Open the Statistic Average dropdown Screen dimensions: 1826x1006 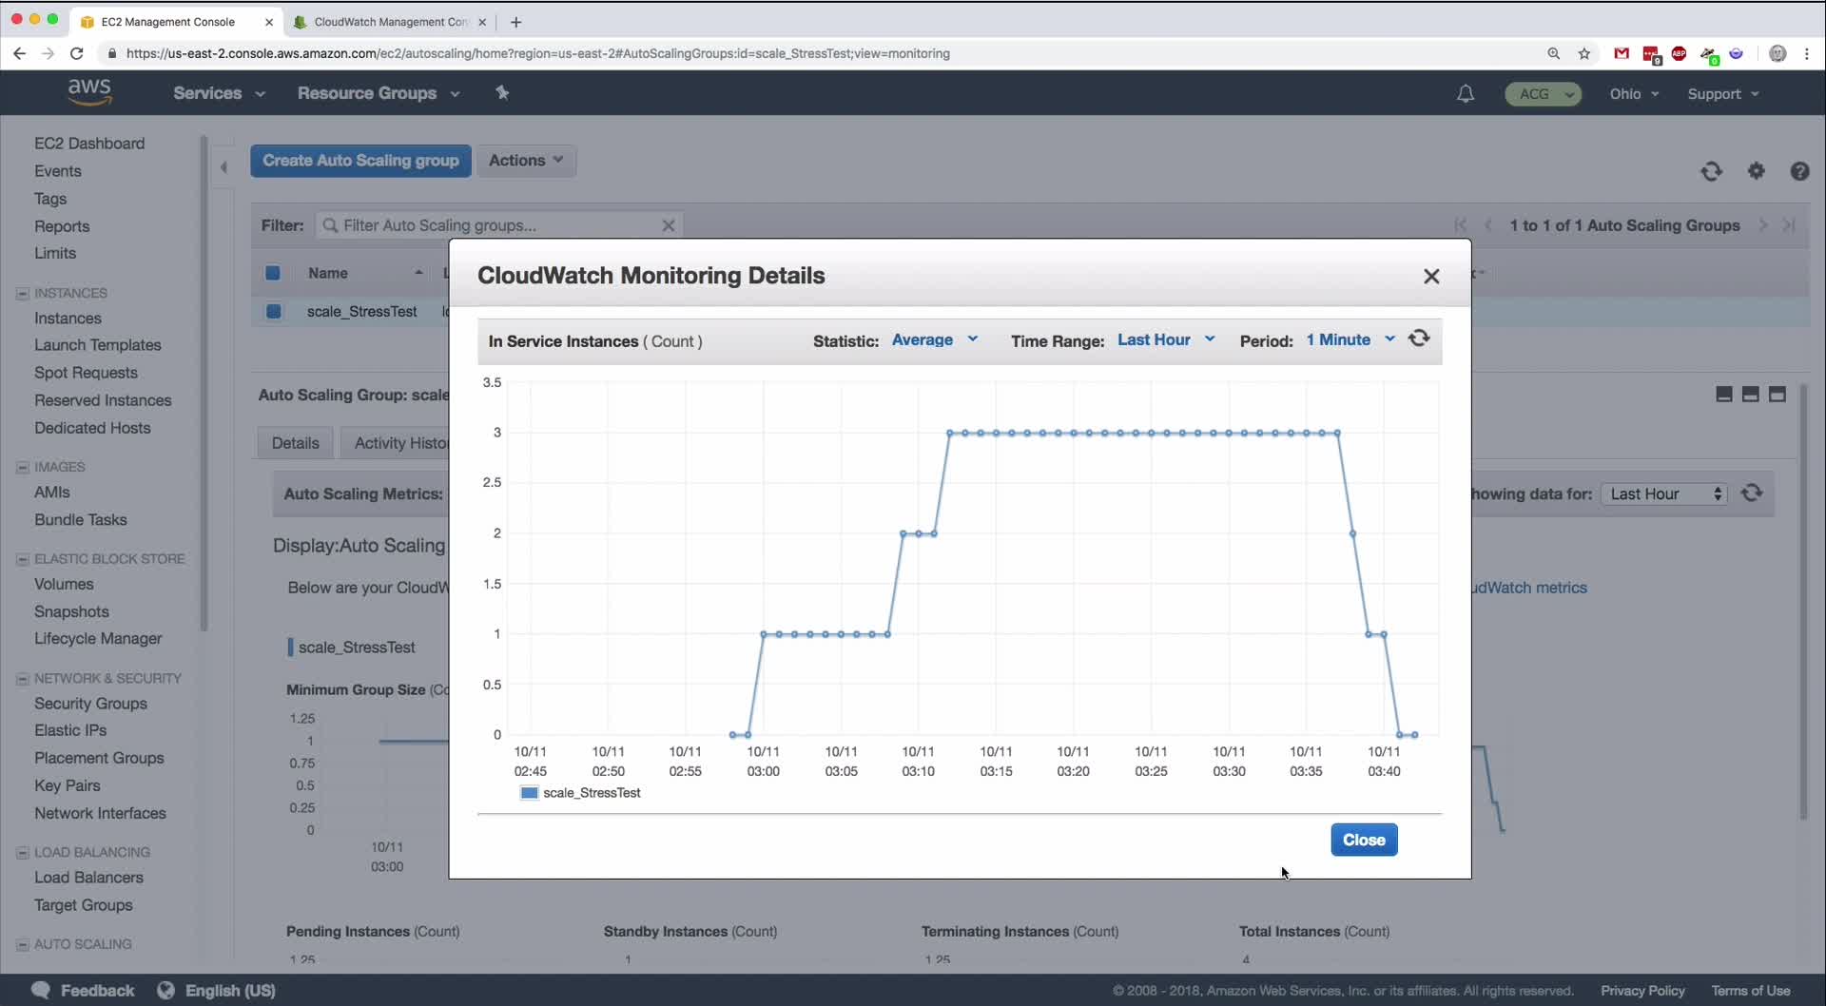(935, 339)
